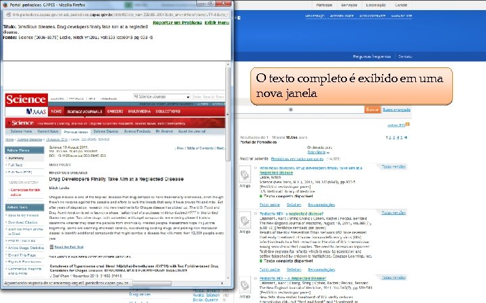Click the Artigo thumbnail of 'Pediatric HIV- a neglected disease?'

245,220
